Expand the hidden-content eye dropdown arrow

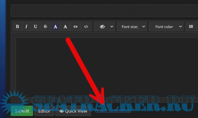click(112, 27)
